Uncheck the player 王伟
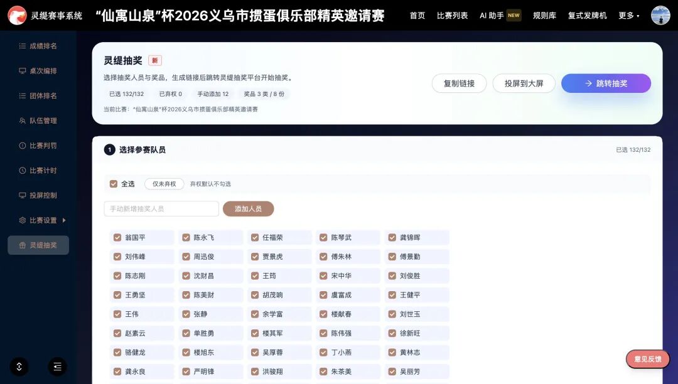Viewport: 678px width, 384px height. click(x=117, y=314)
